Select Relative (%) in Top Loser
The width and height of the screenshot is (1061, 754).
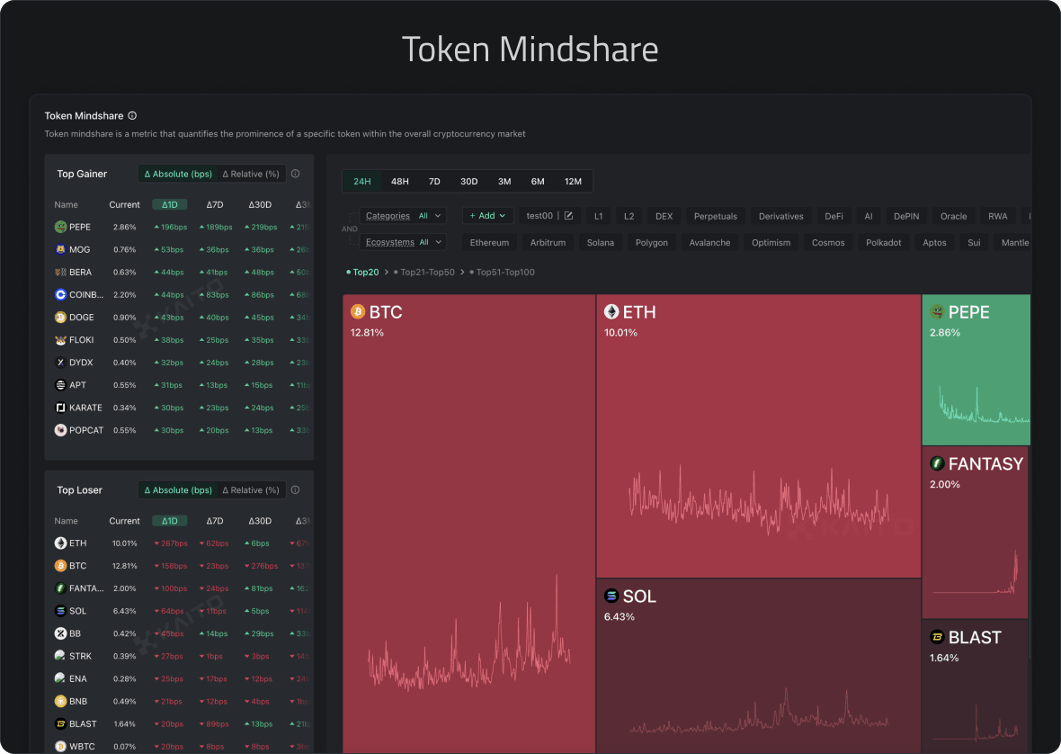tap(251, 490)
